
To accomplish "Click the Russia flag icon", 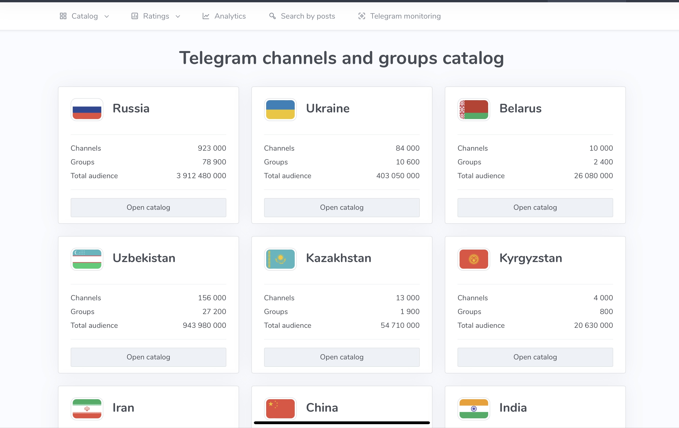I will tap(87, 110).
